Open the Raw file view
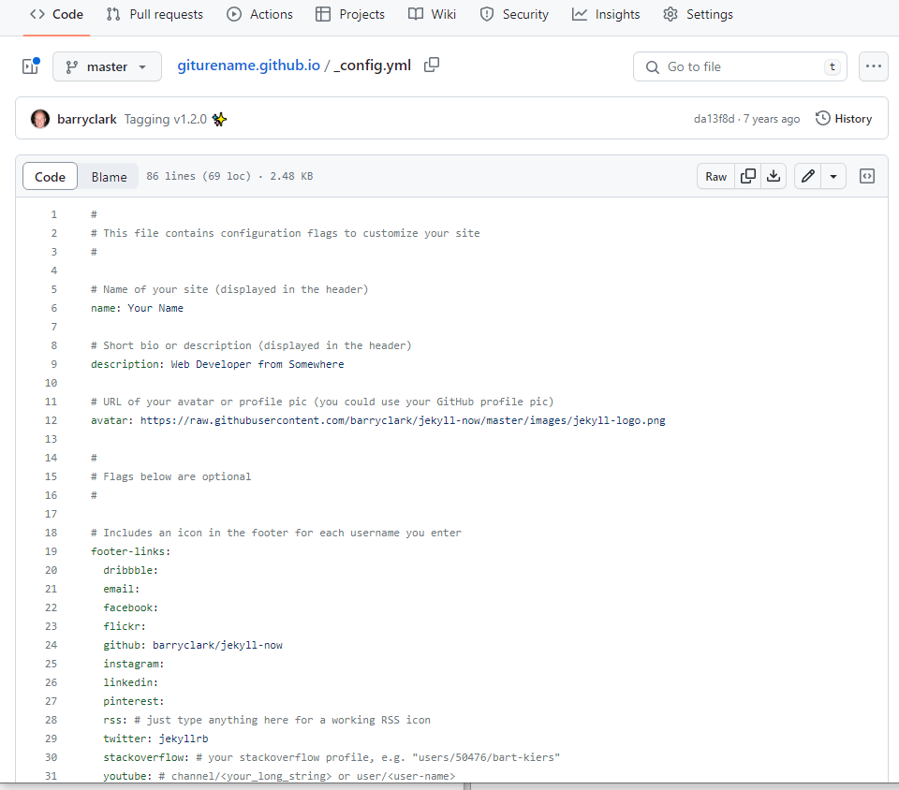Viewport: 899px width, 790px height. coord(715,177)
